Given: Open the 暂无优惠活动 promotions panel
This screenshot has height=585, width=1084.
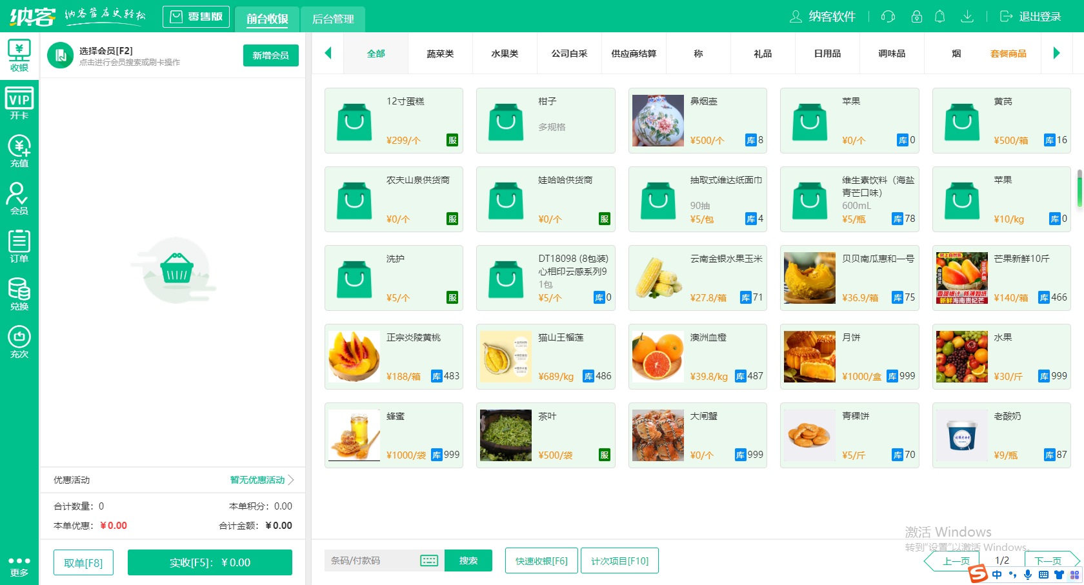Looking at the screenshot, I should [x=257, y=480].
